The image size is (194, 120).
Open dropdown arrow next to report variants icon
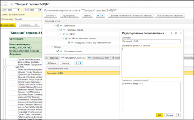(x=39, y=25)
